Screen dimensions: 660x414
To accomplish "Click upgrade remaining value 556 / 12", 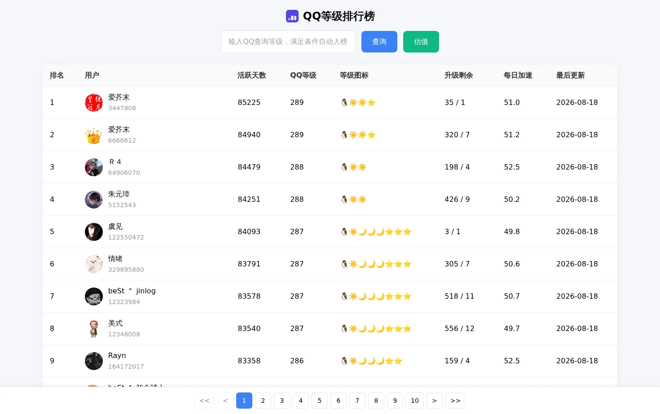I will pyautogui.click(x=459, y=329).
